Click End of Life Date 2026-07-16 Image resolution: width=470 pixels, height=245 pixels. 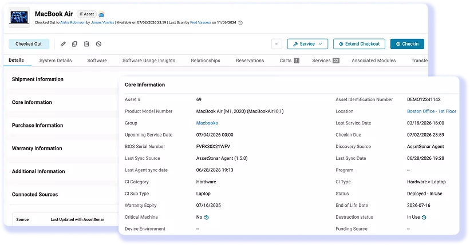pyautogui.click(x=418, y=206)
